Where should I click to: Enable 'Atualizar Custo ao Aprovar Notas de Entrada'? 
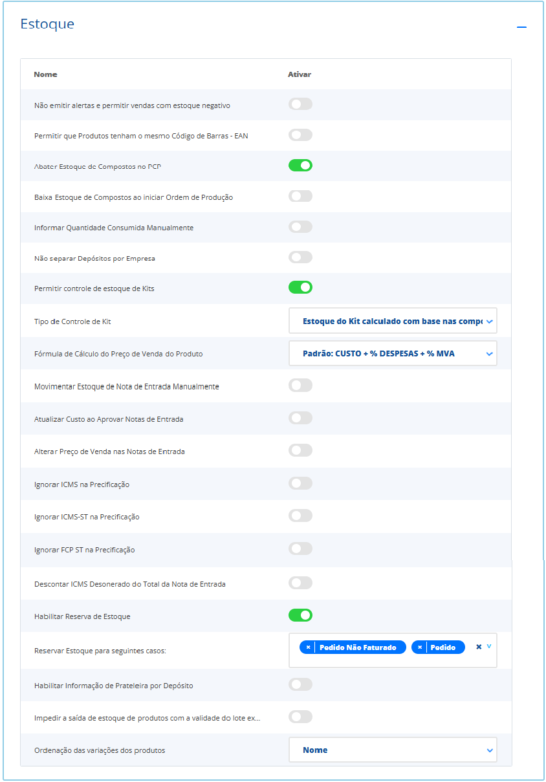[x=300, y=418]
